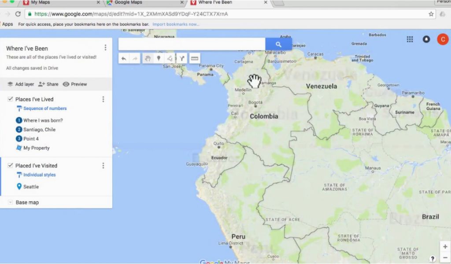451x264 pixels.
Task: Click inside the map search field
Action: tap(192, 44)
